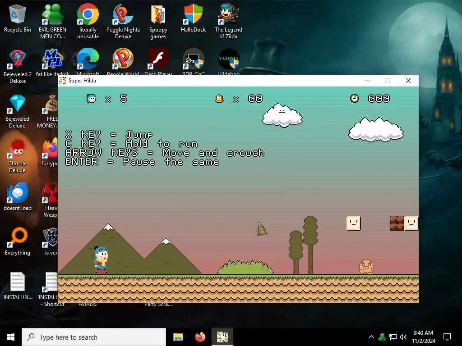The width and height of the screenshot is (462, 346).
Task: Click the Hilda lives icon in game HUD
Action: pyautogui.click(x=91, y=98)
